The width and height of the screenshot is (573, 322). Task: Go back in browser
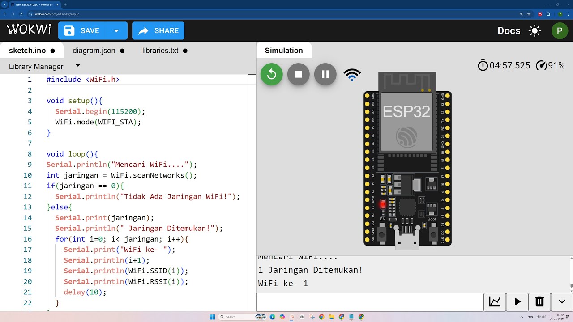pos(5,14)
